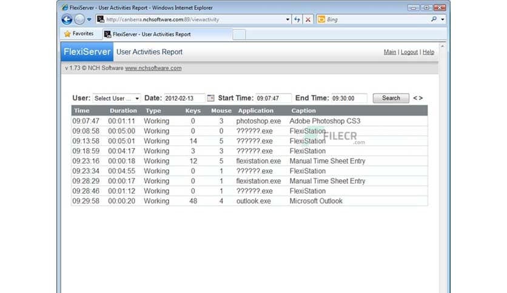The height and width of the screenshot is (293, 507).
Task: Select the photoshop.exe application cell
Action: pyautogui.click(x=258, y=121)
